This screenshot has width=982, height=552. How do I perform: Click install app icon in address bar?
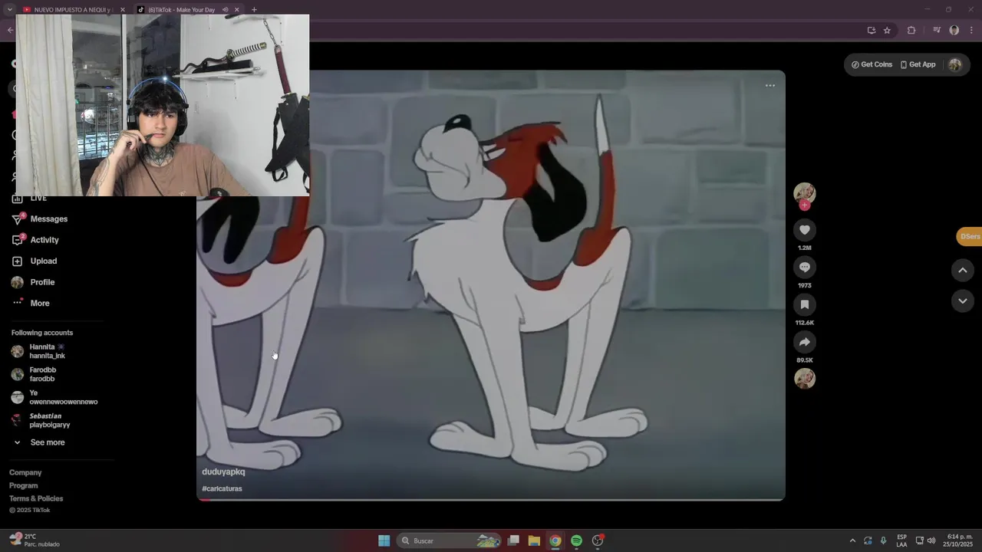tap(871, 31)
